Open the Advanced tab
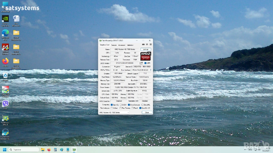The height and width of the screenshot is (153, 273). pos(122,45)
